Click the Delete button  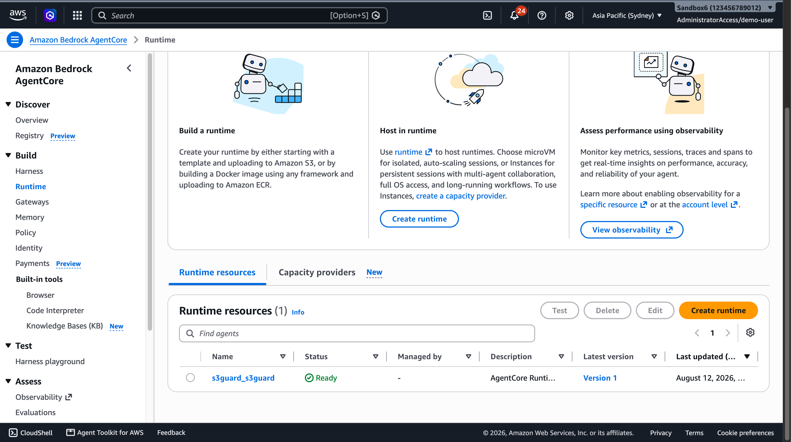[x=607, y=310]
